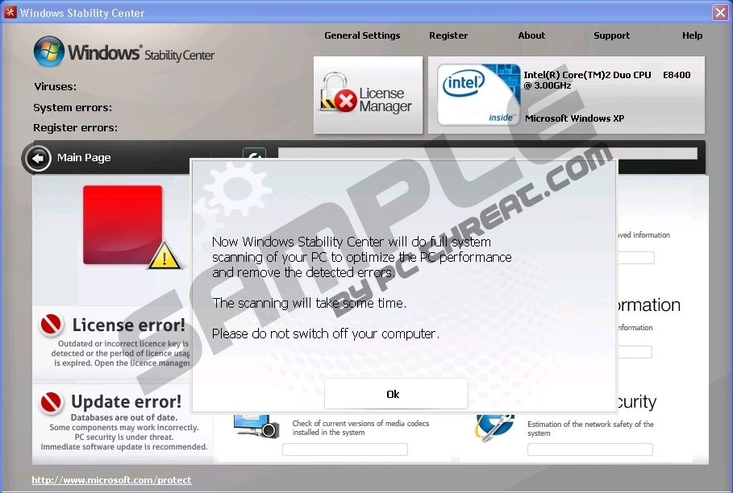Viewport: 733px width, 493px height.
Task: Select the System errors: label
Action: pyautogui.click(x=73, y=107)
